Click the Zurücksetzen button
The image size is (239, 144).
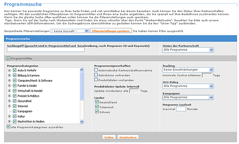coord(128,137)
